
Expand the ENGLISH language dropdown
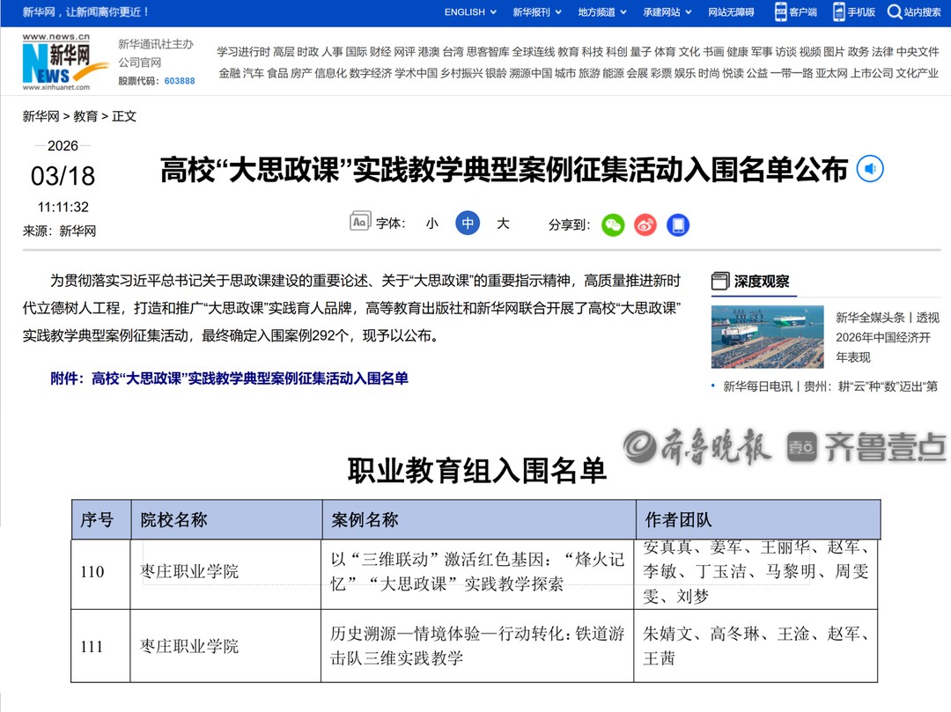pos(470,11)
